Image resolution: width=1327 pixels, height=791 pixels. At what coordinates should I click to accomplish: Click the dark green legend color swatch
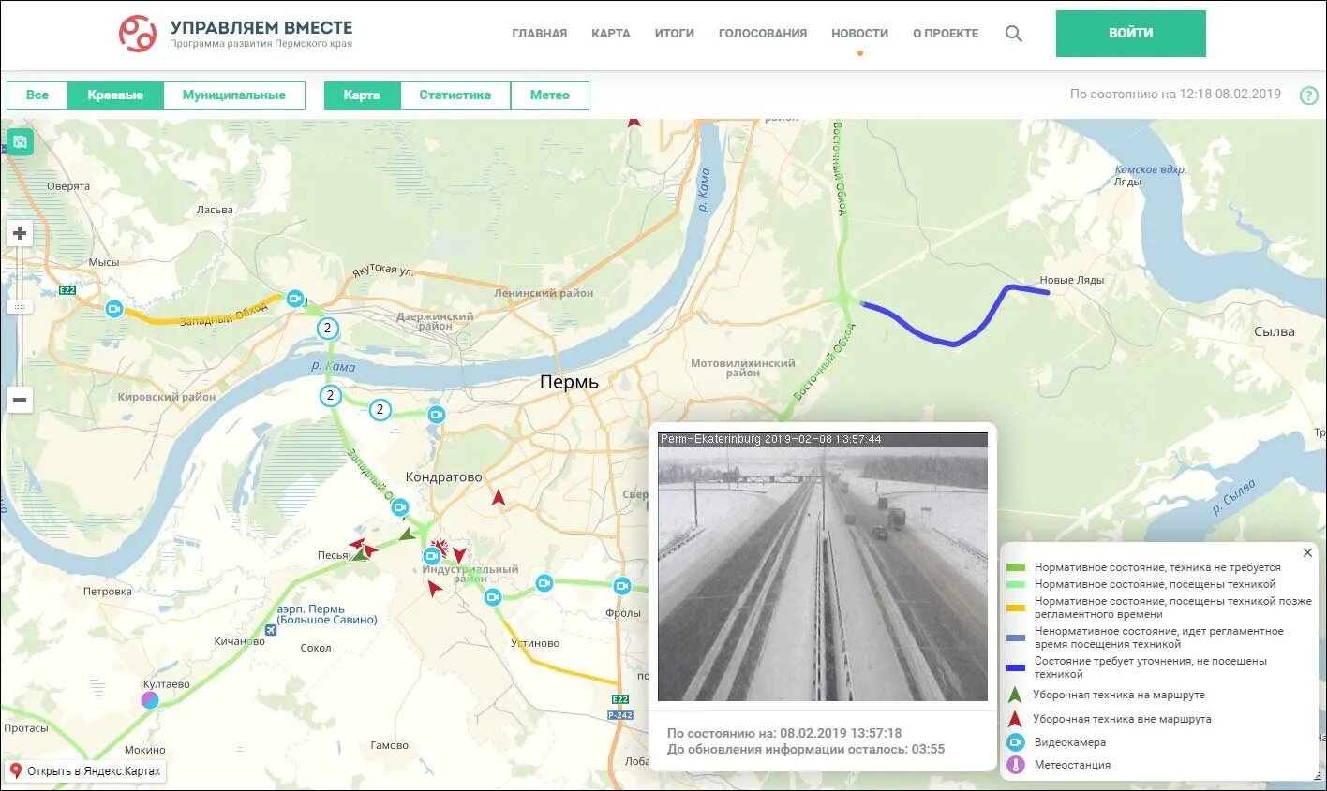point(1016,568)
